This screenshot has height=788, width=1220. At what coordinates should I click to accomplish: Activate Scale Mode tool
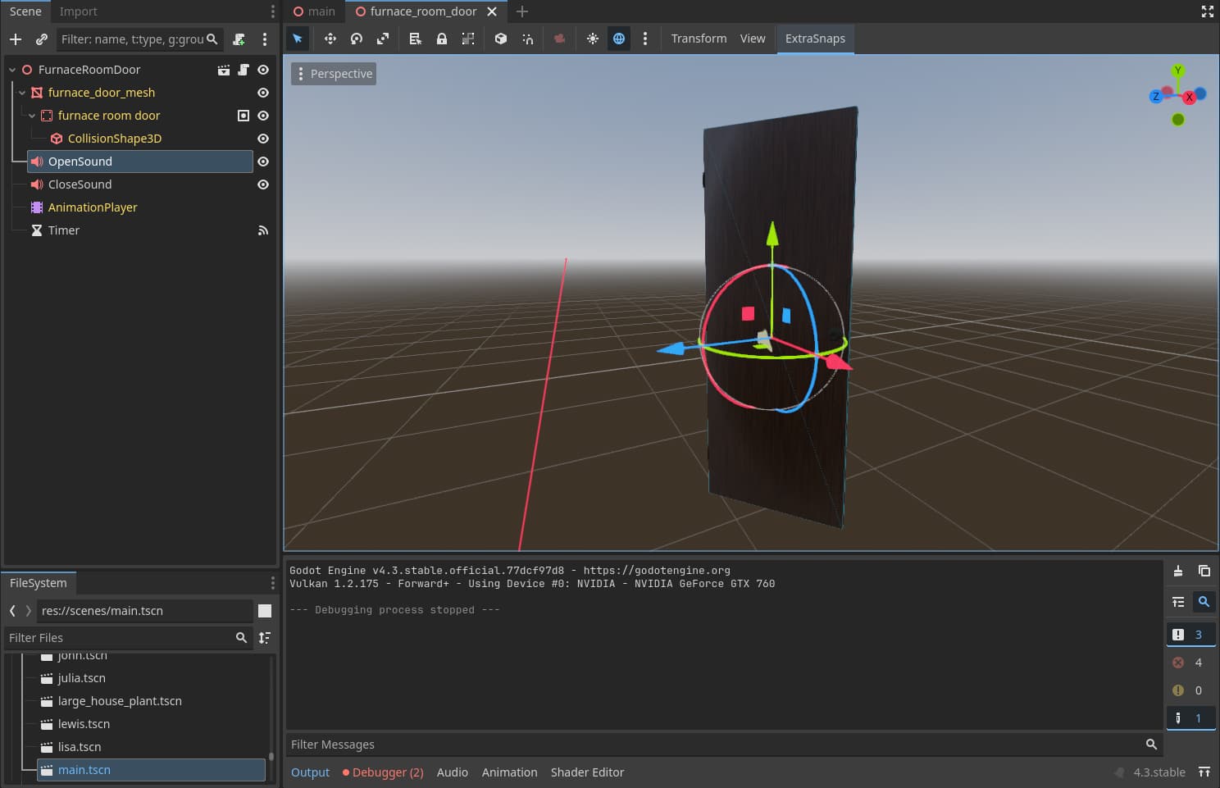coord(383,39)
